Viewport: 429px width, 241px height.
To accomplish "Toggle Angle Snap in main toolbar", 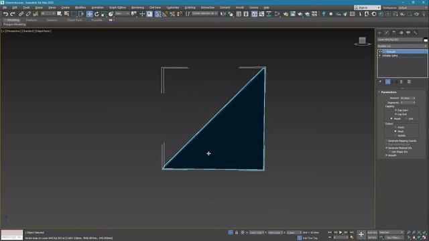I will pyautogui.click(x=165, y=14).
